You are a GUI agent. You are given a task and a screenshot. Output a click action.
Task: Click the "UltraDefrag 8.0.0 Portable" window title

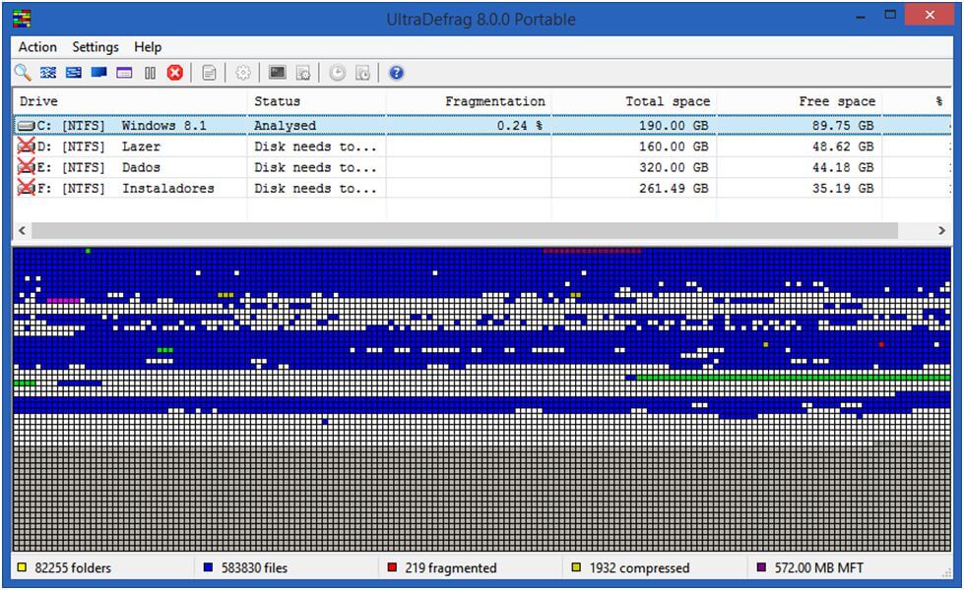[481, 20]
